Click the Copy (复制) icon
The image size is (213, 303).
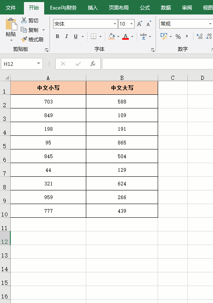24,30
